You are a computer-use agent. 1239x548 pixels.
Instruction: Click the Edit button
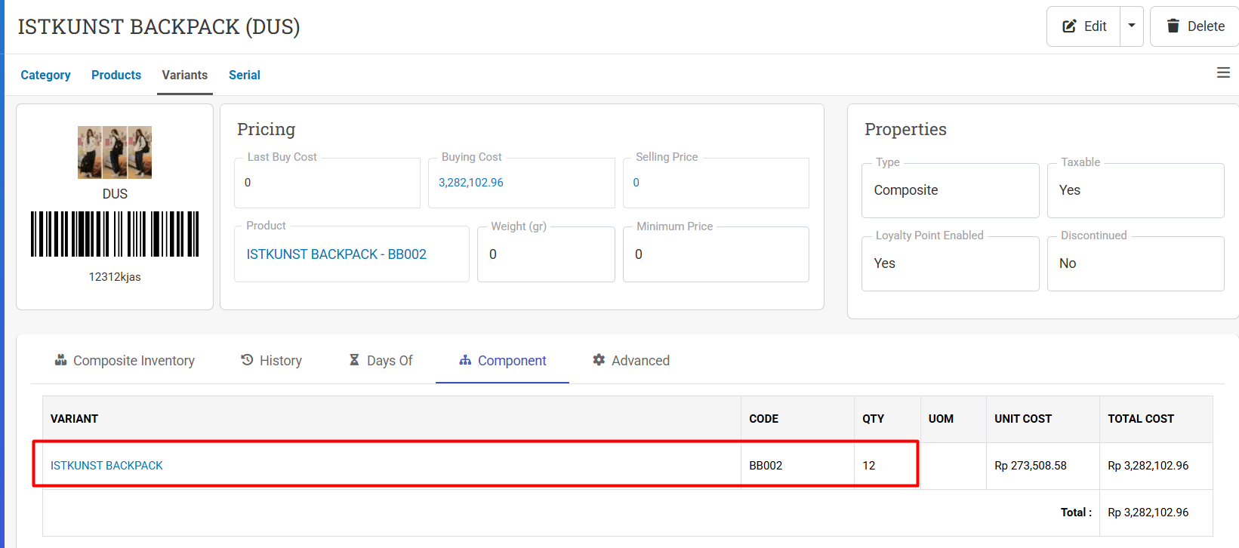[x=1084, y=26]
